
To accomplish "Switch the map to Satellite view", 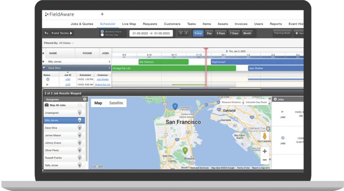I will (x=116, y=103).
